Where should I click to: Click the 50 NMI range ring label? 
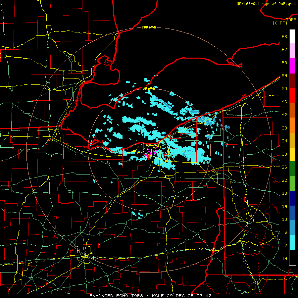click(149, 88)
